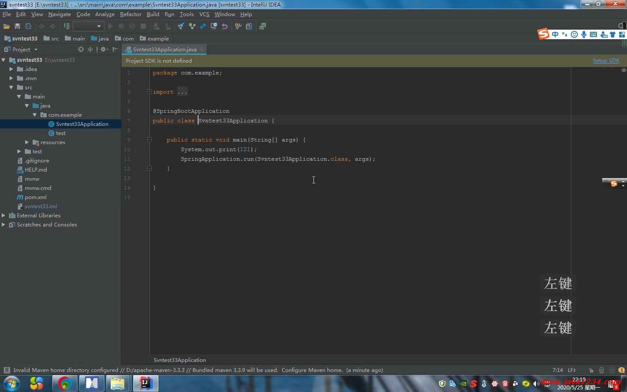Select pom.xml in project tree
627x392 pixels.
click(x=35, y=197)
